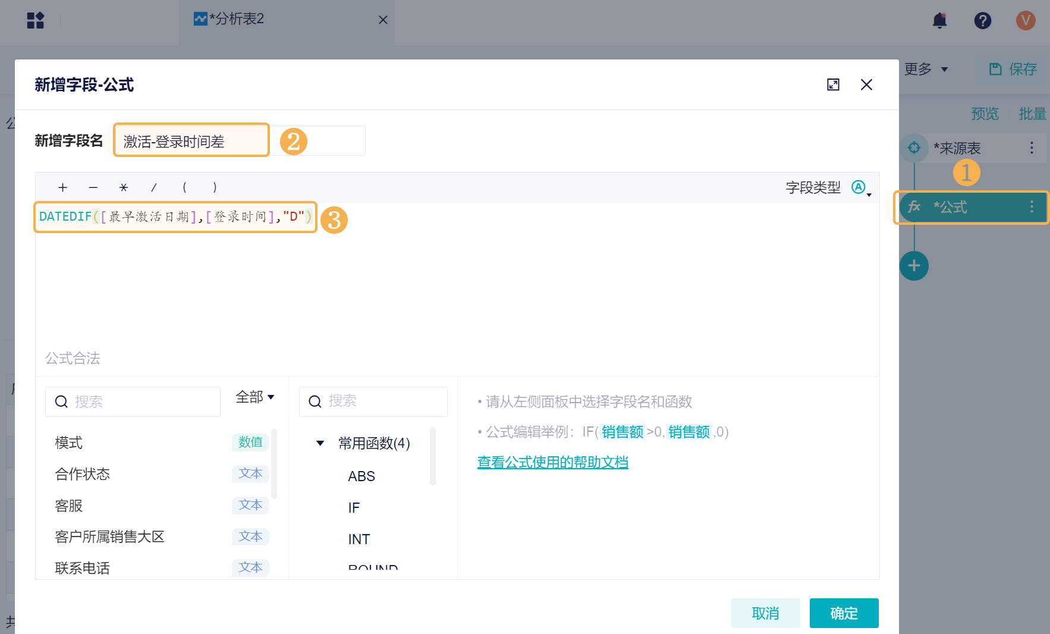Open the 更多 dropdown menu
This screenshot has height=634, width=1050.
click(926, 69)
